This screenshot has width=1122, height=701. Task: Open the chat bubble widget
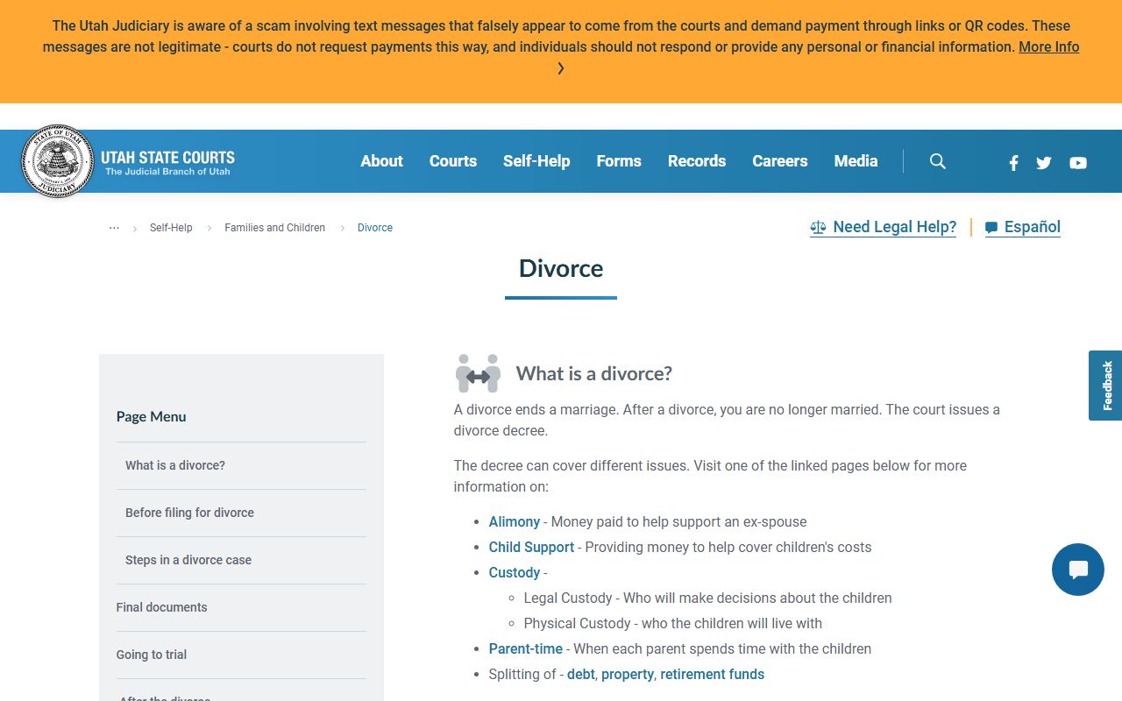pos(1078,570)
